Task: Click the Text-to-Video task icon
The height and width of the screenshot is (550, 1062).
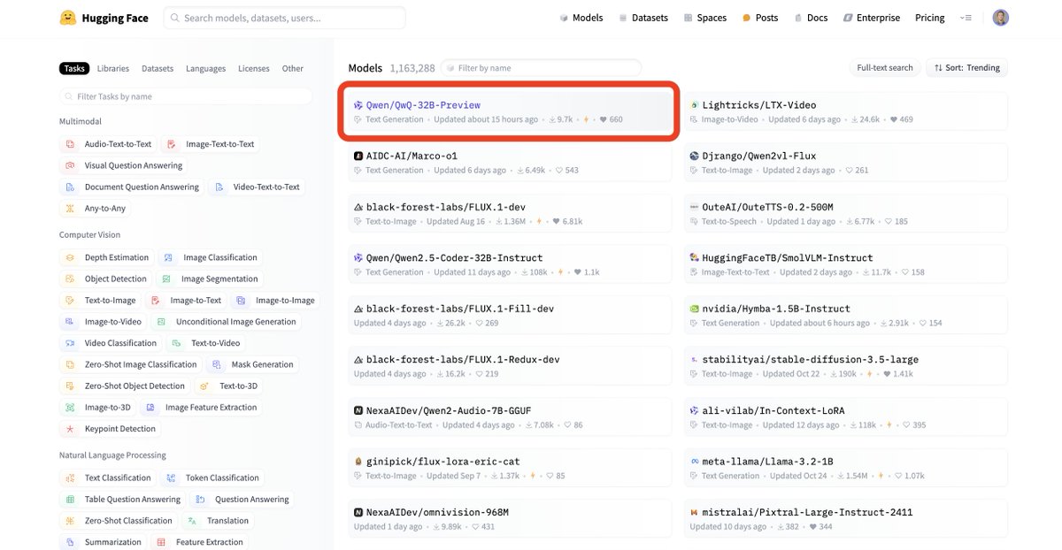Action: (x=178, y=343)
